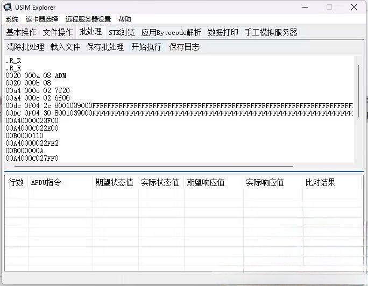Click the 比对结果 column header

pos(332,182)
